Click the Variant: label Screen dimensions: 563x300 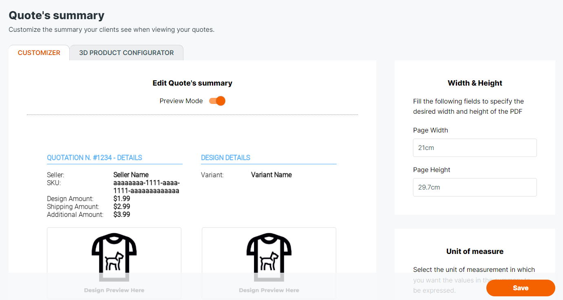pyautogui.click(x=212, y=174)
